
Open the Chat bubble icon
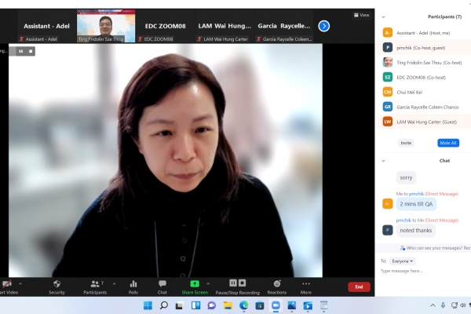point(162,283)
